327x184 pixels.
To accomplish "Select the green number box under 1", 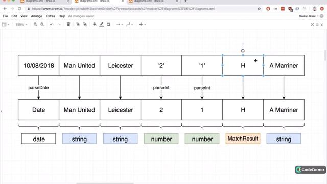I will pos(202,139).
